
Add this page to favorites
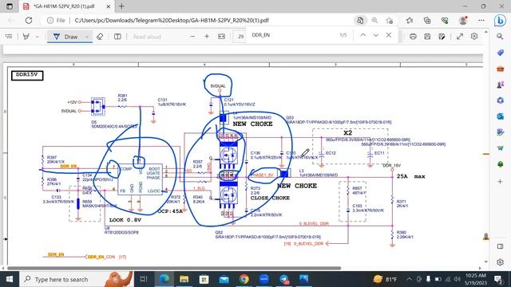click(390, 21)
